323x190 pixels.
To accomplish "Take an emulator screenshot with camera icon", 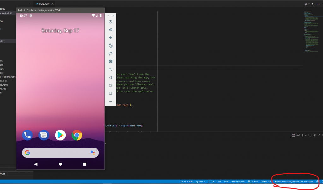I will pyautogui.click(x=110, y=61).
